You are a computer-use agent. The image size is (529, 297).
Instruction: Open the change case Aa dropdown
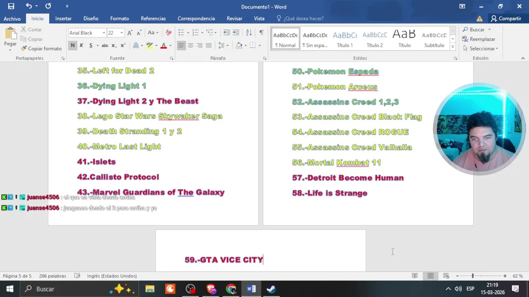(153, 33)
